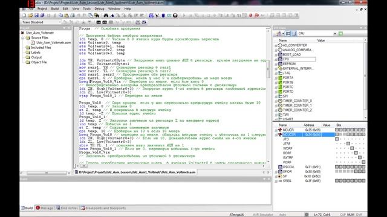Open the Tools menu
Screen dimensions: 387x217
click(x=86, y=8)
